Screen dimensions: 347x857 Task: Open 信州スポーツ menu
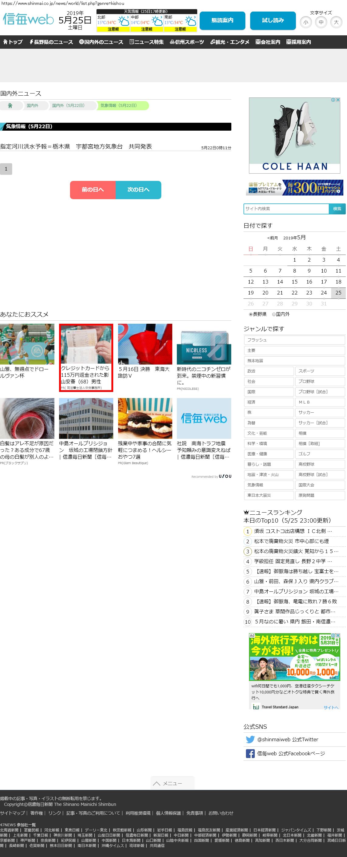pyautogui.click(x=187, y=42)
